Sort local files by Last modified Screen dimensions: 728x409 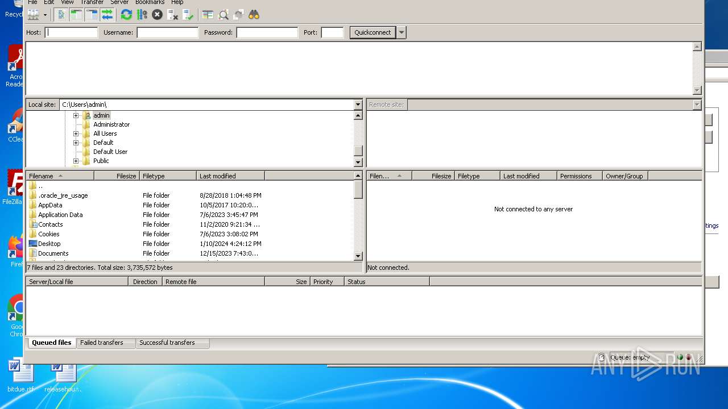[x=230, y=176]
